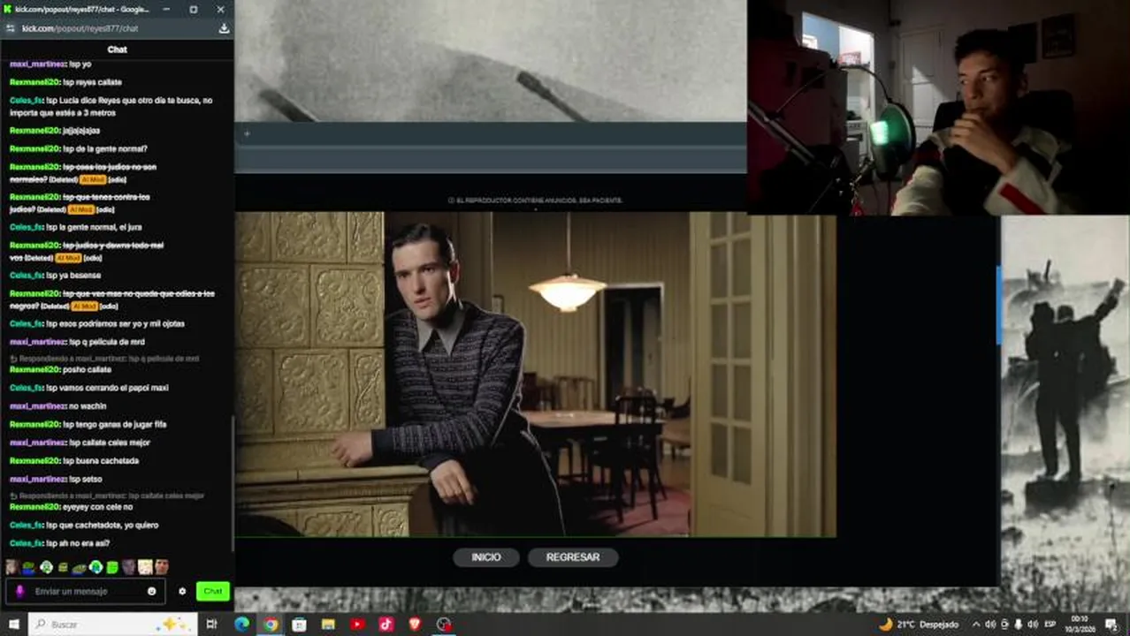Click the username in 'lsp reyes callate'
The height and width of the screenshot is (636, 1130).
pos(34,82)
